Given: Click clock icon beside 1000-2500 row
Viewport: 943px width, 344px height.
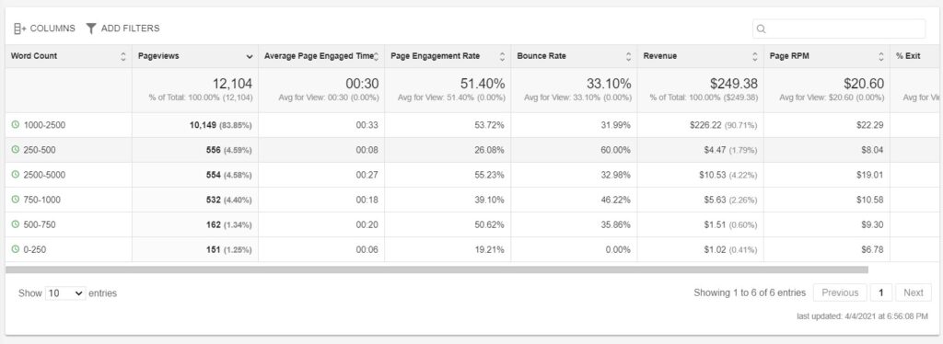Looking at the screenshot, I should click(16, 125).
